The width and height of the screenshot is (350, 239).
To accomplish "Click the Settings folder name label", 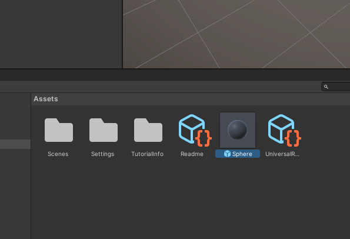I will click(x=103, y=154).
